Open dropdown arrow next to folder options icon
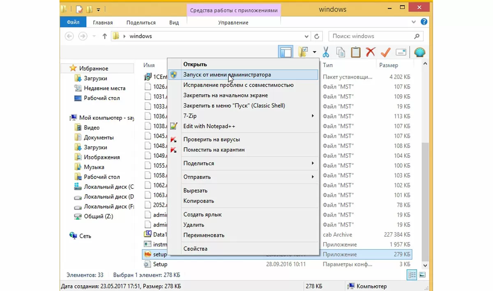493x291 pixels. pyautogui.click(x=314, y=52)
